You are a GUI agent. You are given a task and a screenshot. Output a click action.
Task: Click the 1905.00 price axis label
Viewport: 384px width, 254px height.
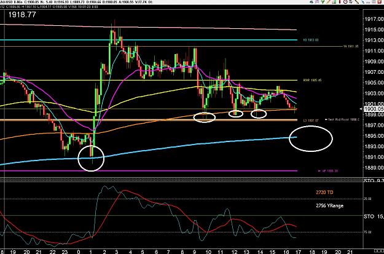point(374,82)
